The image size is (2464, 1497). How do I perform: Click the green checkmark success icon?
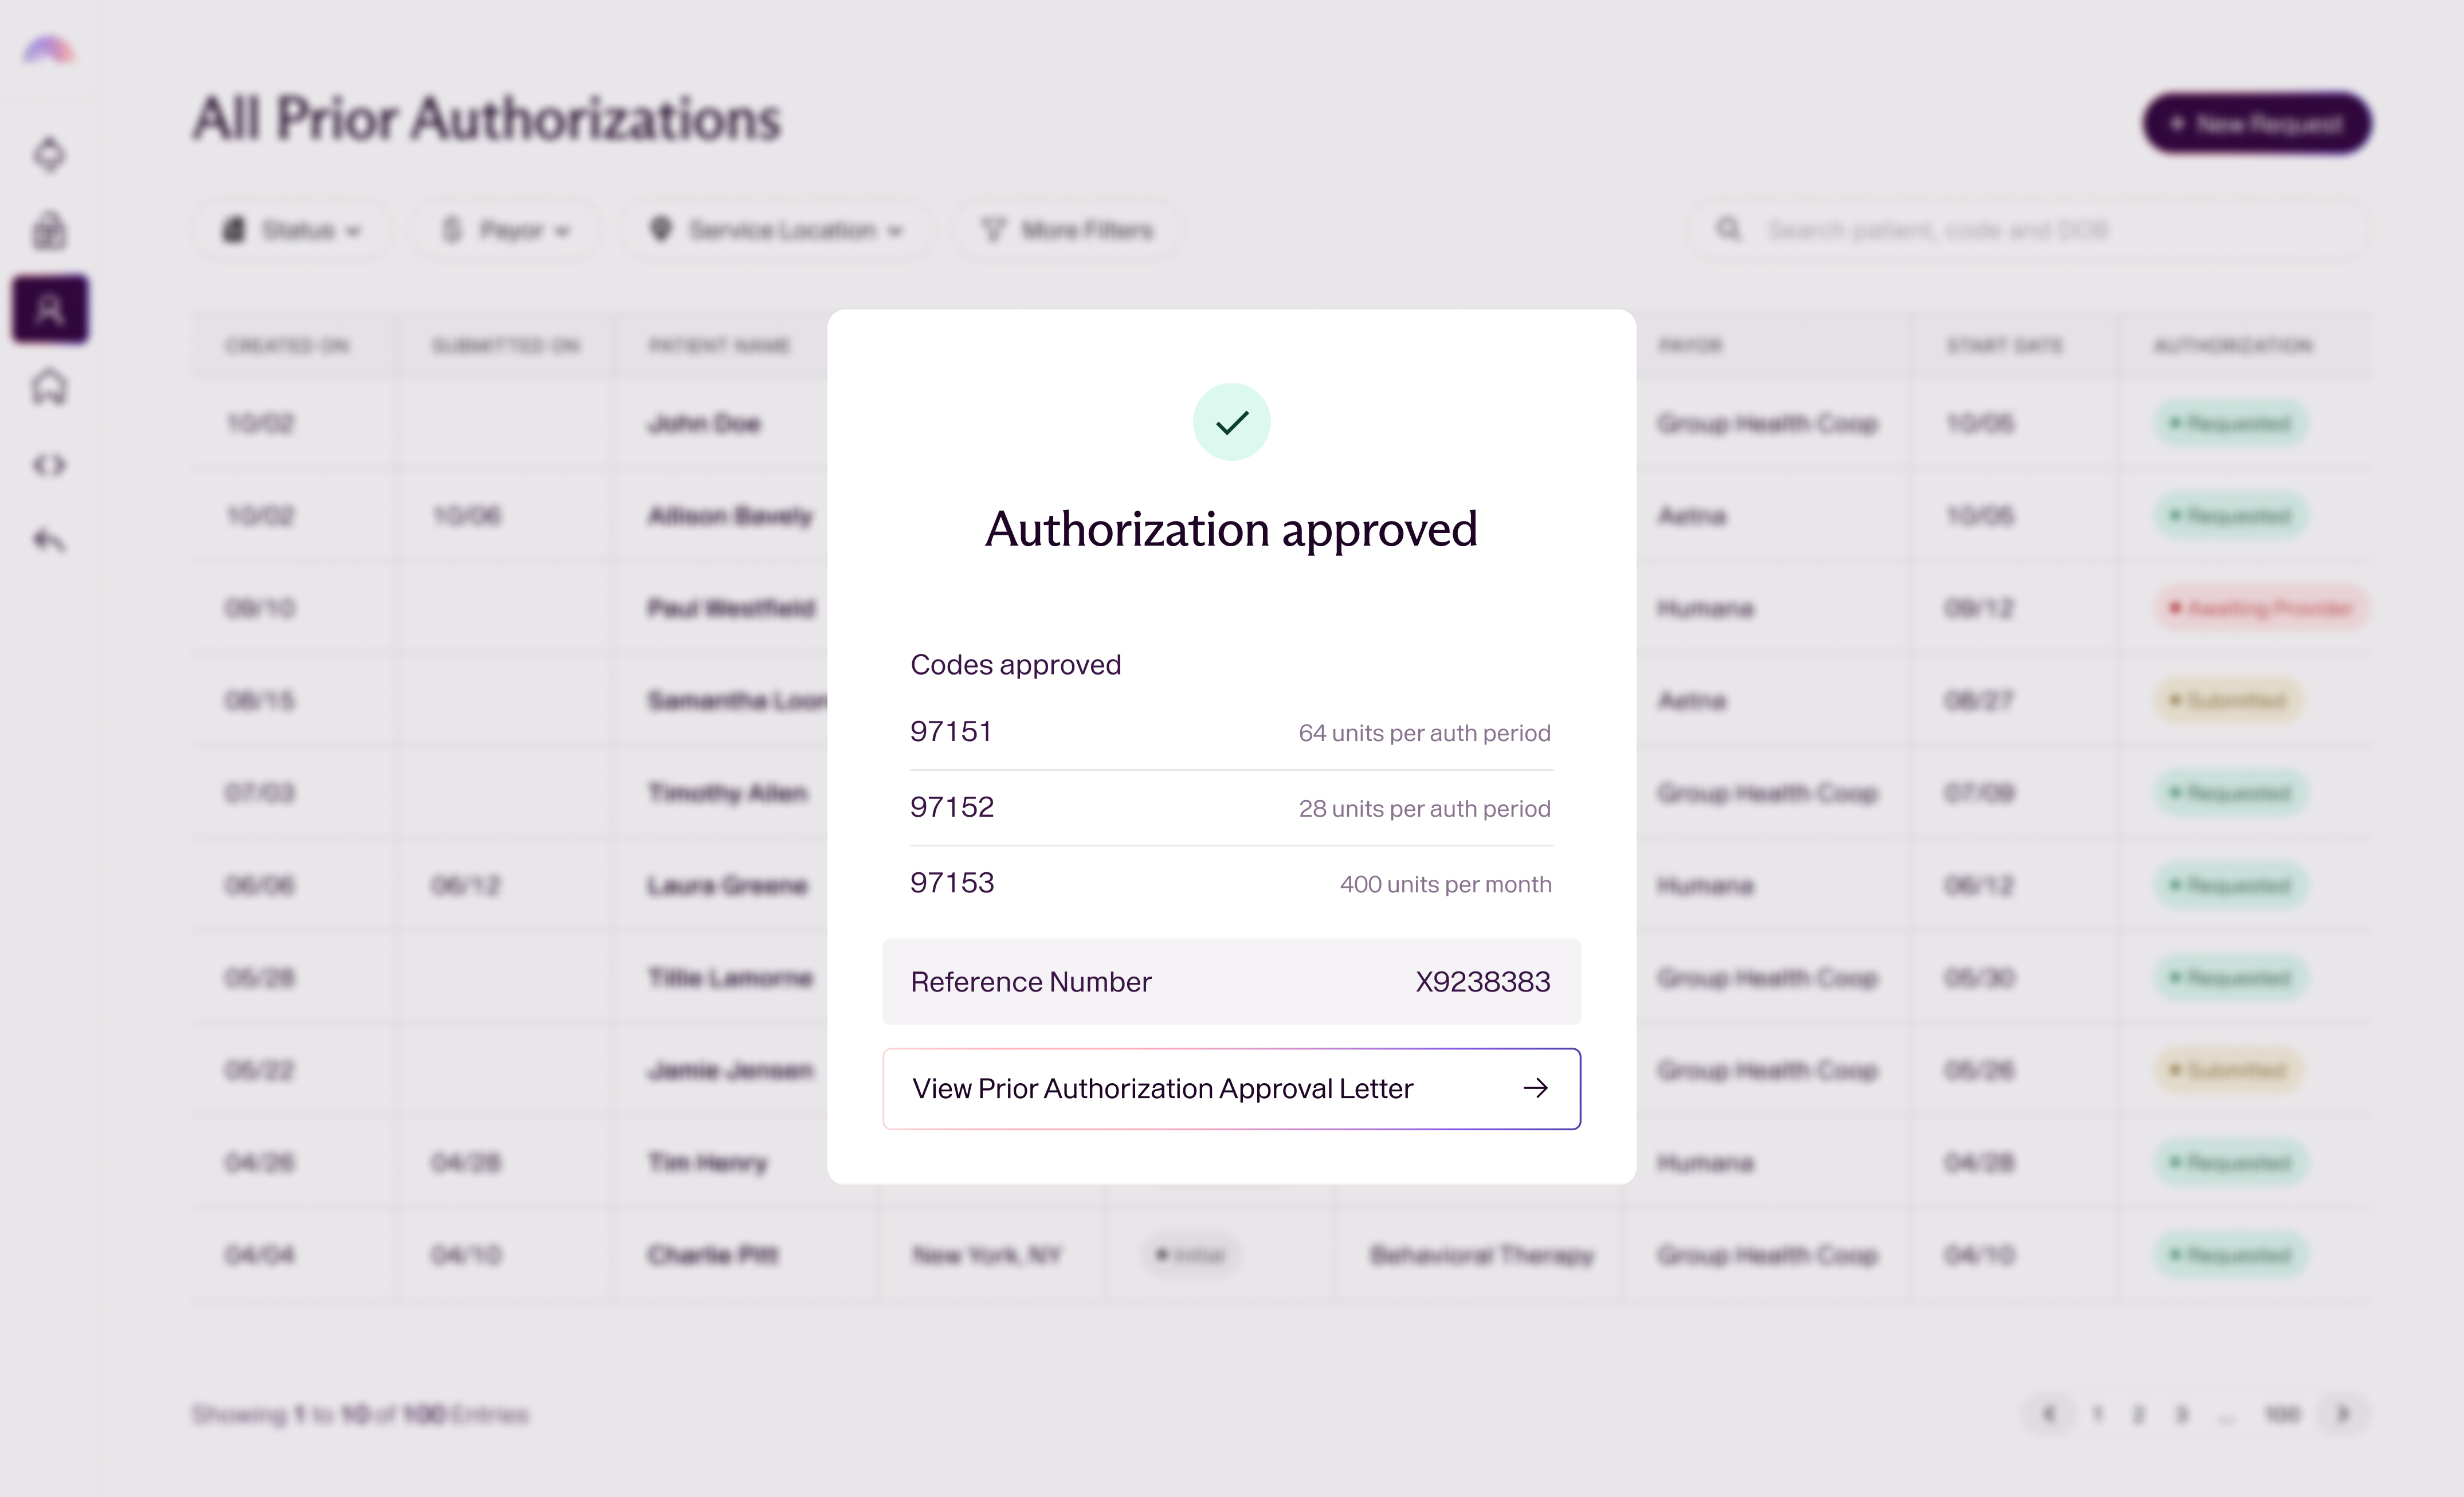(1231, 422)
